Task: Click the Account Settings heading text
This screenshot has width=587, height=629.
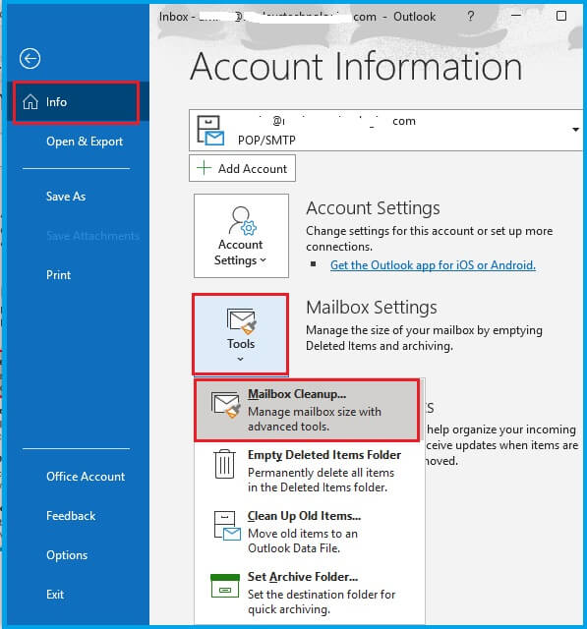Action: [x=373, y=208]
